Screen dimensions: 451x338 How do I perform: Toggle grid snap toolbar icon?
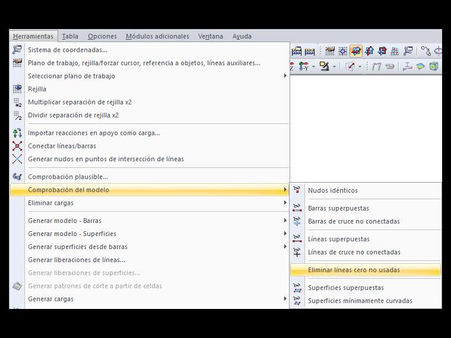click(x=342, y=51)
